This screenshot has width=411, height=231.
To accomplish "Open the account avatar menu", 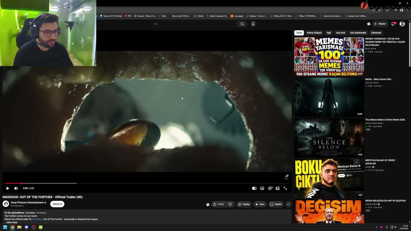I will 402,24.
